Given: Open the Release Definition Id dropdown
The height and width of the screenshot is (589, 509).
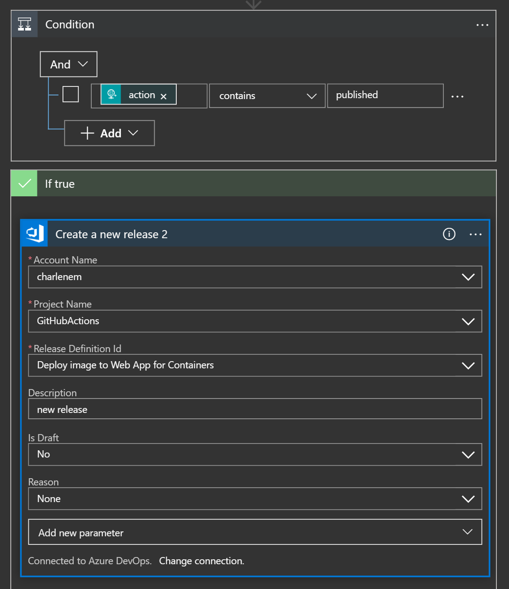Looking at the screenshot, I should click(x=255, y=365).
